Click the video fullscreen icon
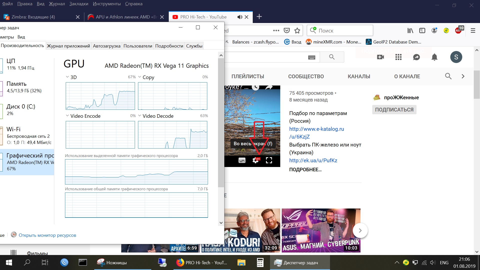 [x=269, y=160]
